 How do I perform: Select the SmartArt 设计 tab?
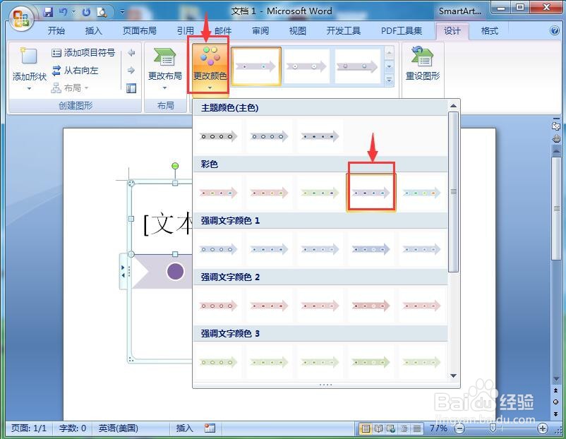(x=452, y=31)
